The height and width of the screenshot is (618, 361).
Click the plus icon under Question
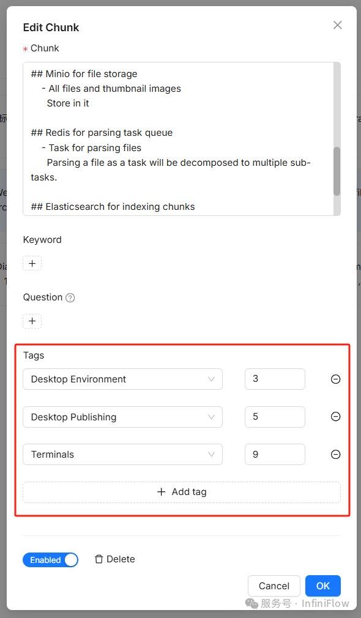[x=32, y=321]
